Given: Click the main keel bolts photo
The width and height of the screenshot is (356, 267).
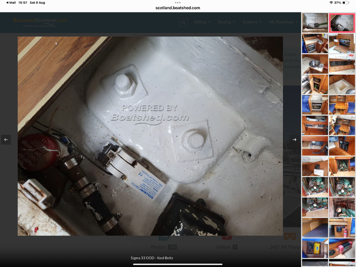Looking at the screenshot, I should [x=150, y=136].
